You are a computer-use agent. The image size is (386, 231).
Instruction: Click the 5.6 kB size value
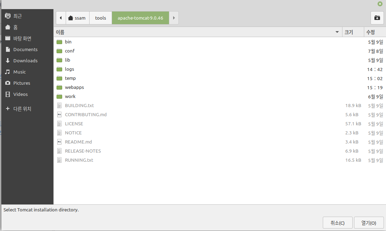pyautogui.click(x=352, y=115)
